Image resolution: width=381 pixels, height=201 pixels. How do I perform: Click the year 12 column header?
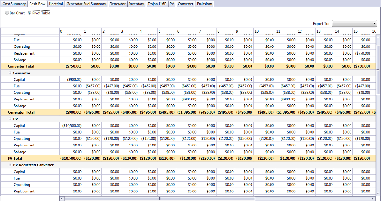pos(306,31)
